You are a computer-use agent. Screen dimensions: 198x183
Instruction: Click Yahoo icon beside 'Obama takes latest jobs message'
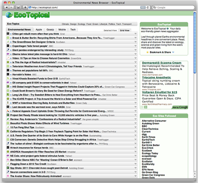[x=8, y=54]
